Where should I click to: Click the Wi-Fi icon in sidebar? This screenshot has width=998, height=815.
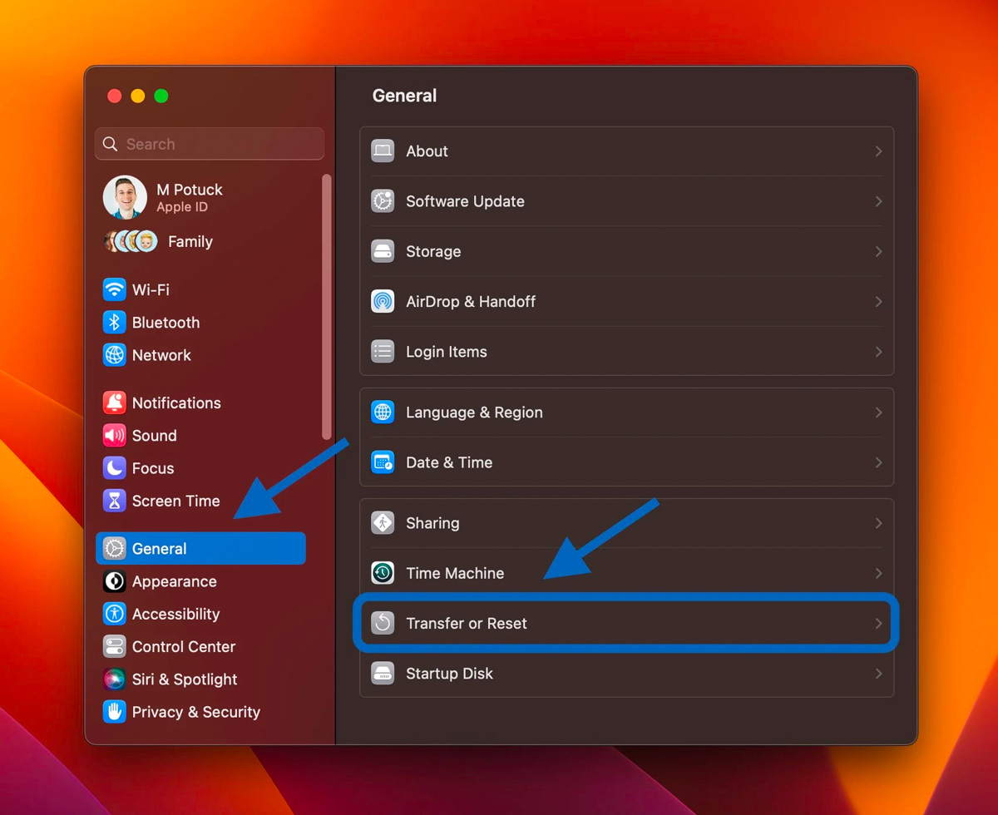114,289
